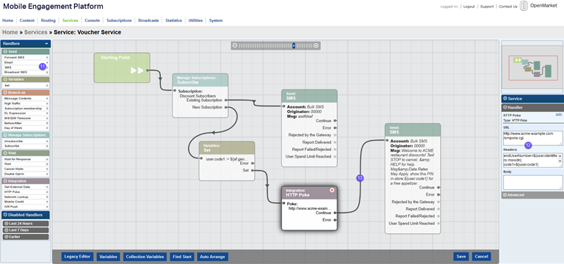Collapse the Branch on handlers group

tap(5, 92)
